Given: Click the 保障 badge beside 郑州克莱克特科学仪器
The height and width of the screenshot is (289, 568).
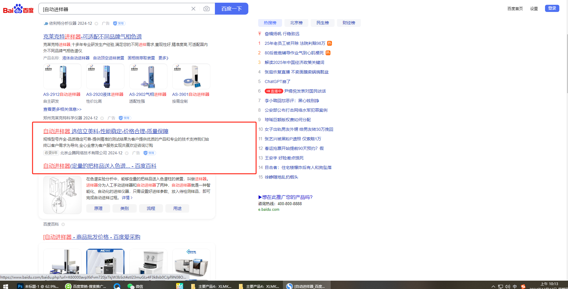Looking at the screenshot, I should coord(125,118).
